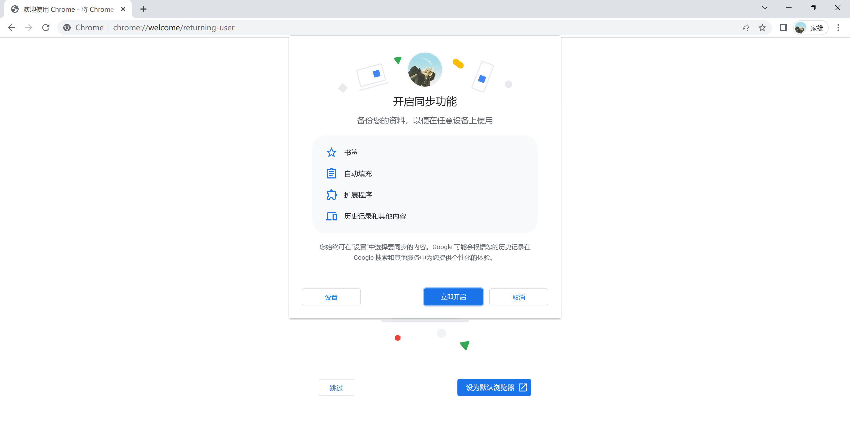The height and width of the screenshot is (439, 850).
Task: Click the 跳过 skip button
Action: tap(336, 387)
